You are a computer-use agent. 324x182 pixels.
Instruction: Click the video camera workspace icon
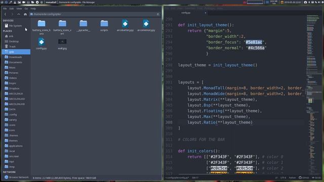point(24,2)
